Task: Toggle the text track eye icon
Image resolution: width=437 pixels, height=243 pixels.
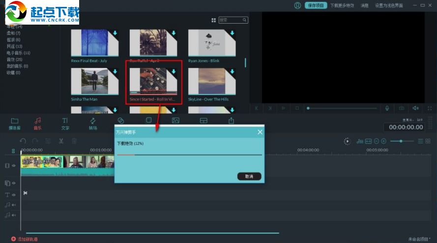Action: [x=14, y=195]
